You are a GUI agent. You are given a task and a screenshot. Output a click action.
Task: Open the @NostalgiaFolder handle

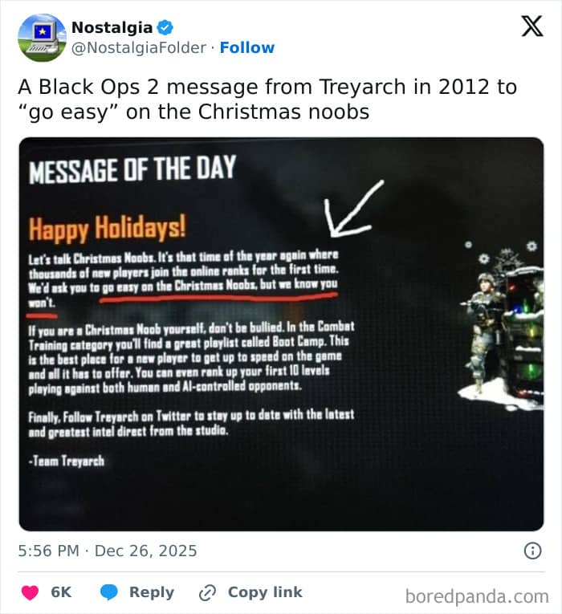[139, 48]
